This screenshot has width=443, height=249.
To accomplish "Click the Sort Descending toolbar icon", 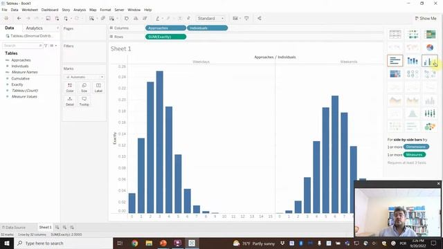I will tap(145, 19).
